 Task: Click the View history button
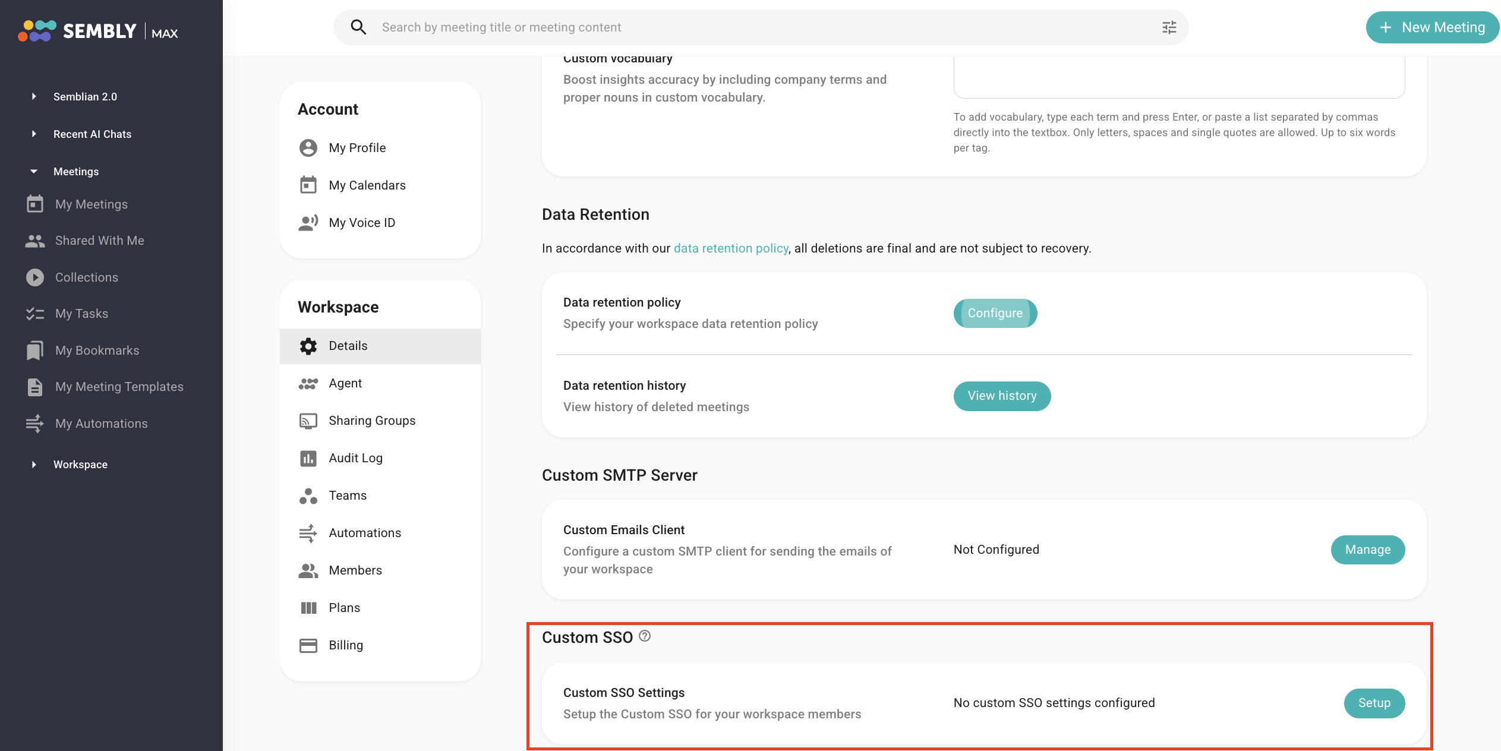coord(1002,396)
